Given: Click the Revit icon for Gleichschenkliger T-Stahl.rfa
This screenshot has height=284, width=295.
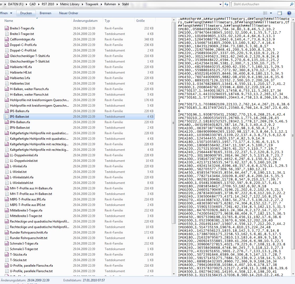Looking at the screenshot, I should coord(7,56).
